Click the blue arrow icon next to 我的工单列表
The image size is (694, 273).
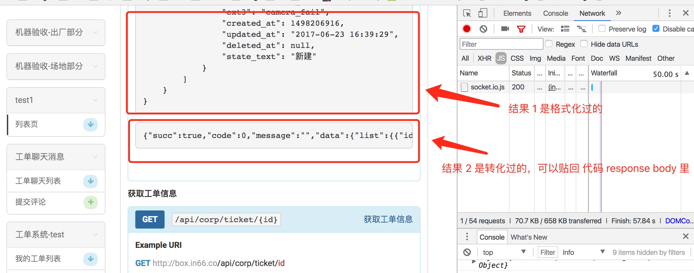click(x=90, y=259)
